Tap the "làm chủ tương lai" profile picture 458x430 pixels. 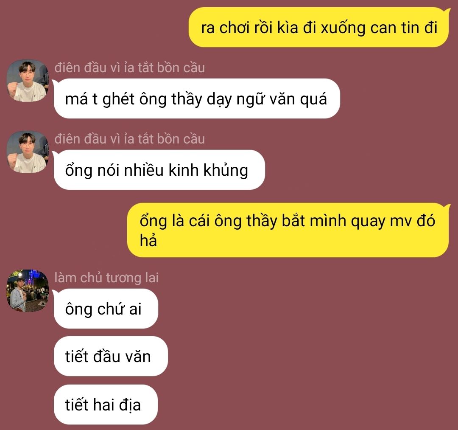click(28, 291)
